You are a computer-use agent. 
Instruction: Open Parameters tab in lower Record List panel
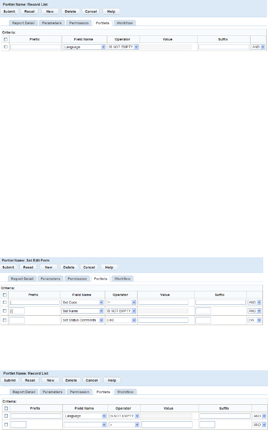(52, 392)
